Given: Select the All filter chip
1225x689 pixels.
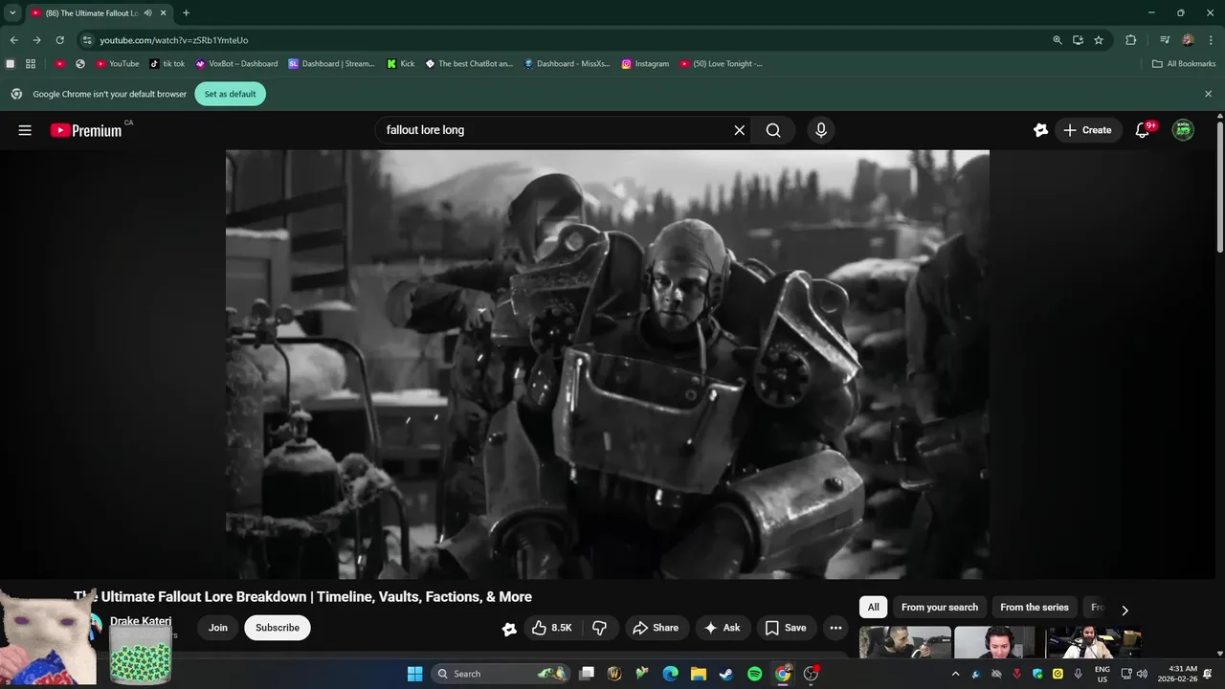Looking at the screenshot, I should (873, 607).
